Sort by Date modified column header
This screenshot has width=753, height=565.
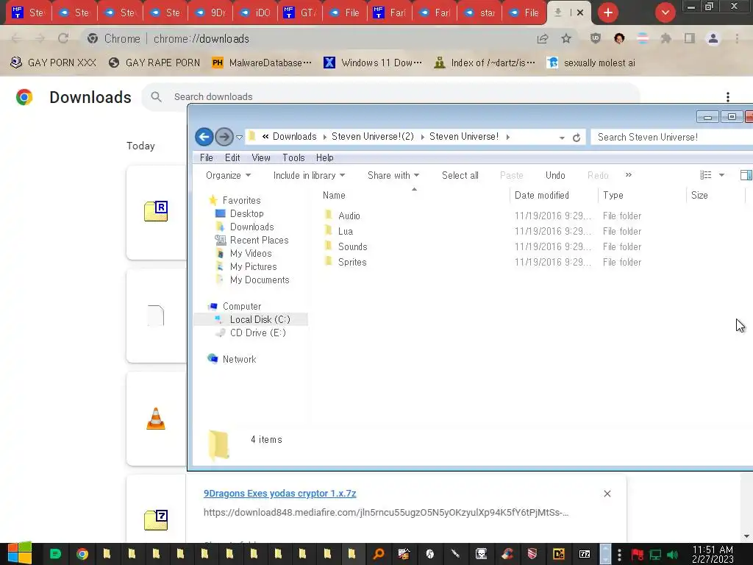542,195
